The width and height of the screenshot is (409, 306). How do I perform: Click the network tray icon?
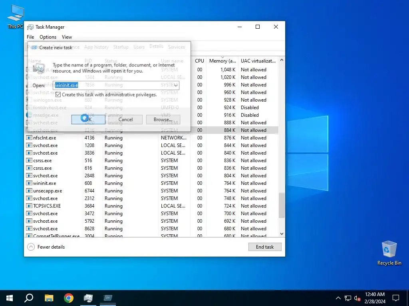(348, 298)
